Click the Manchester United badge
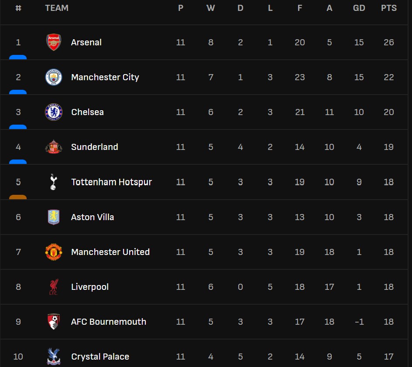 point(54,252)
